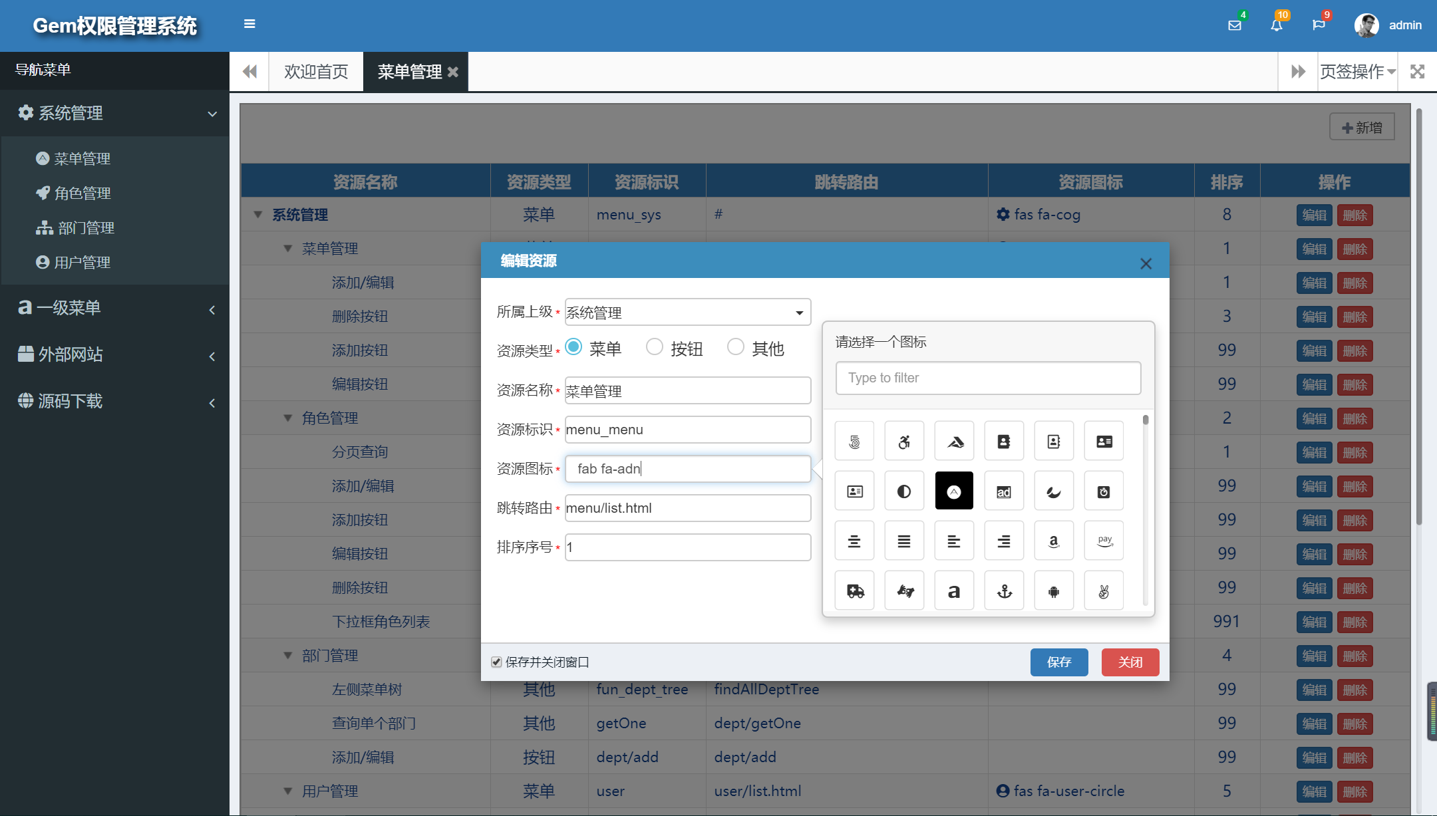Open the messages envelope with 4 unread
The height and width of the screenshot is (816, 1437).
[x=1235, y=25]
